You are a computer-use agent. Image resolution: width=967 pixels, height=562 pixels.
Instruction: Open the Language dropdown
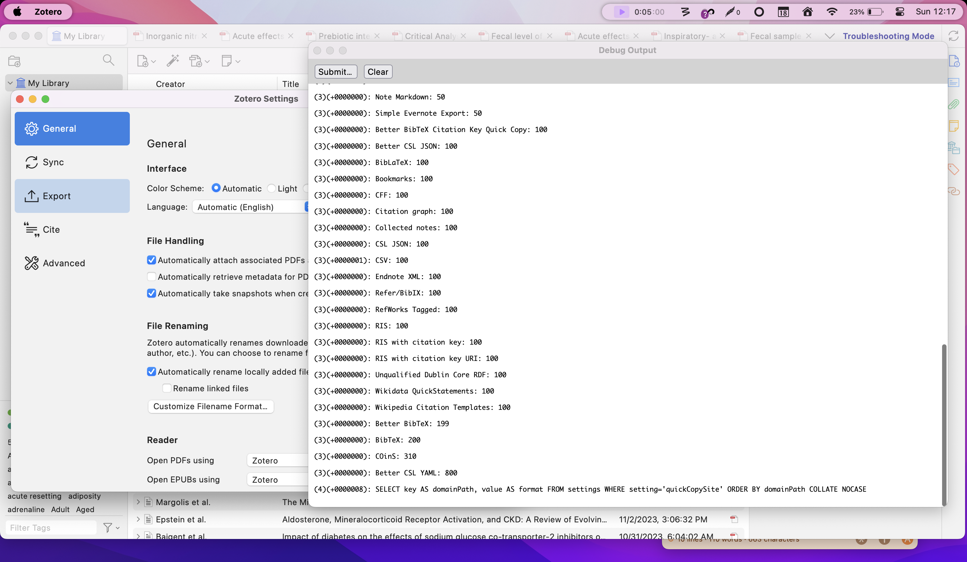pyautogui.click(x=249, y=207)
